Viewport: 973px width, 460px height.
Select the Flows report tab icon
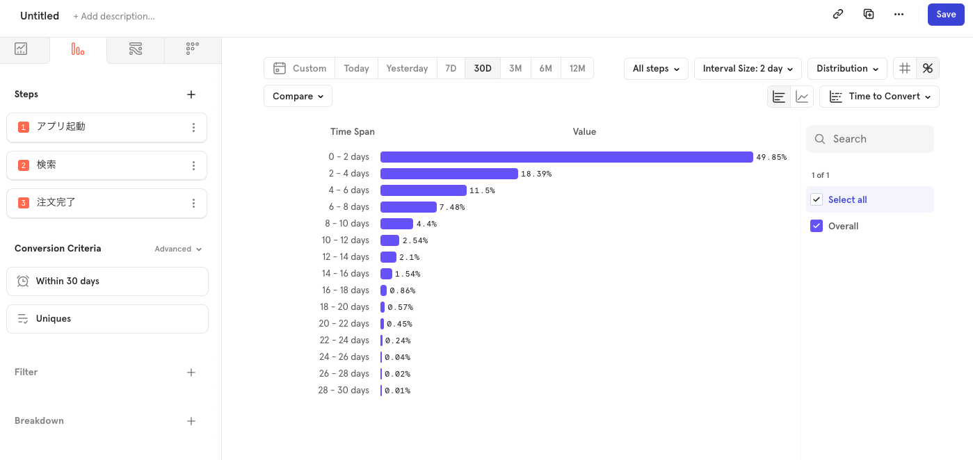(136, 49)
